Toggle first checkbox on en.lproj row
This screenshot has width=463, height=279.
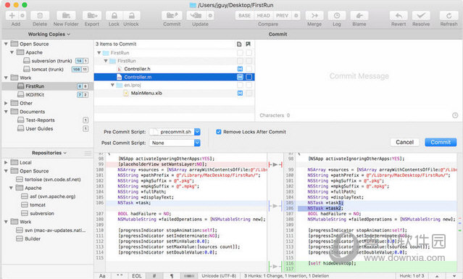240,85
